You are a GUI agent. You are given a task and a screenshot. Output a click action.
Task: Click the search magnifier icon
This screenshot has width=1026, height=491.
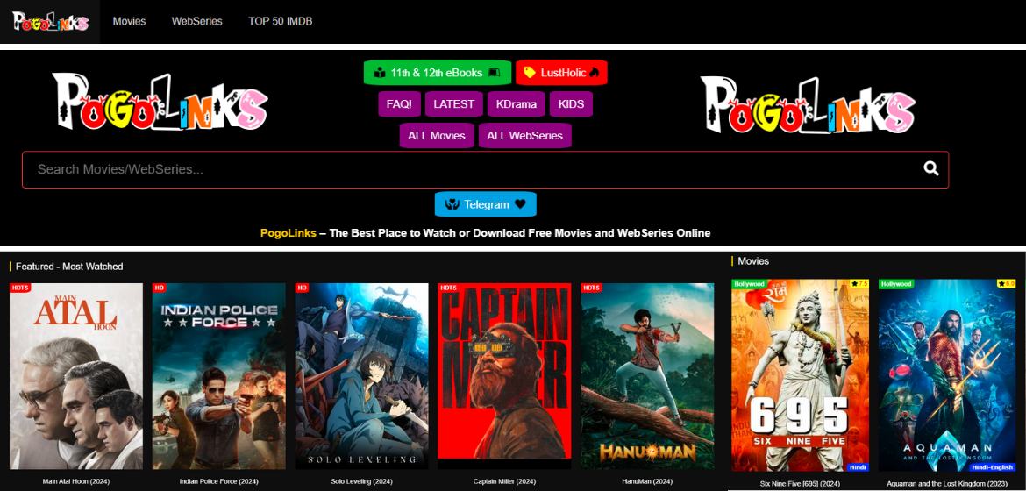click(x=930, y=169)
